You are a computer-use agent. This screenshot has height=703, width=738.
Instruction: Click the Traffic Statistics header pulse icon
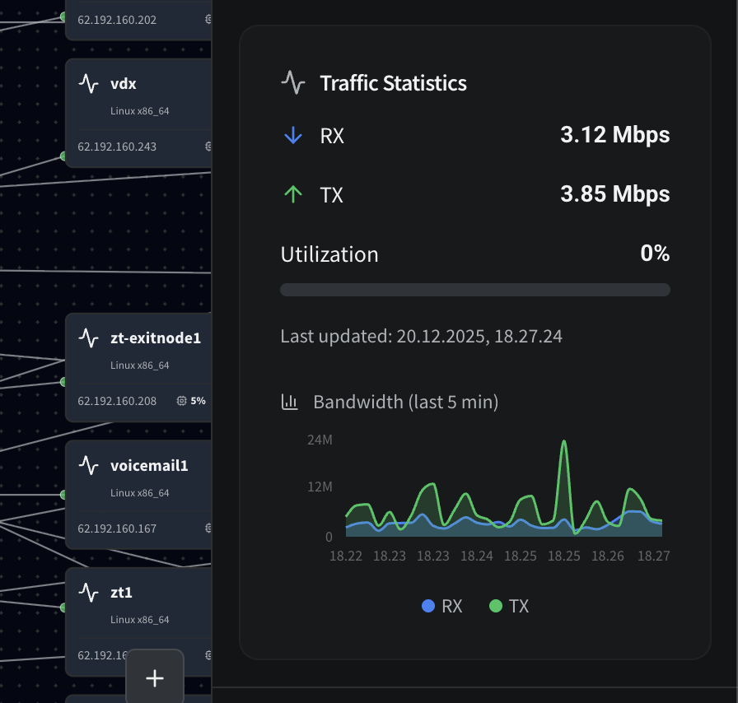pyautogui.click(x=293, y=82)
